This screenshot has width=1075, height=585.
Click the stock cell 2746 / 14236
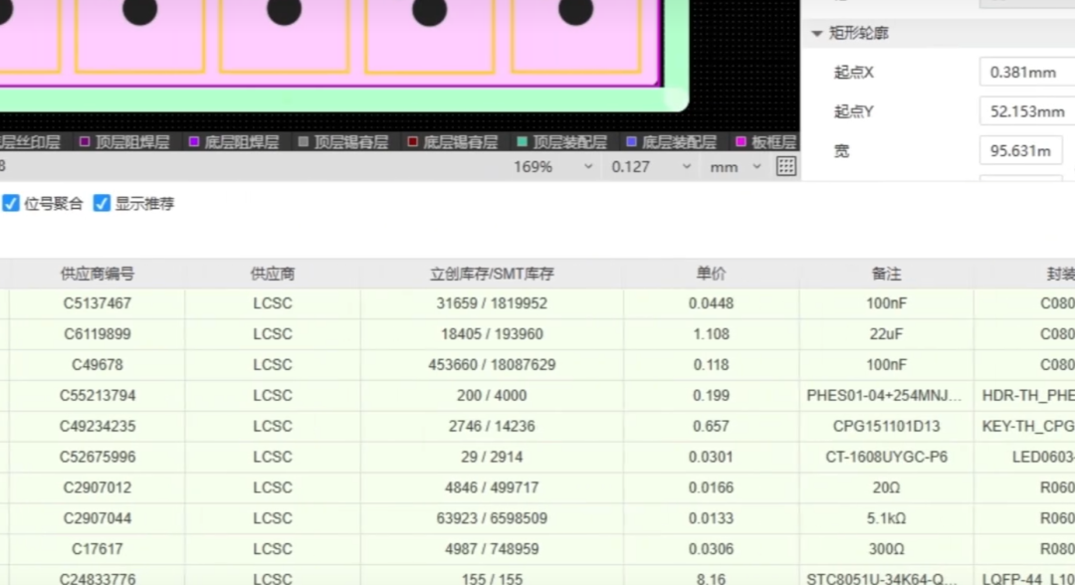point(492,426)
